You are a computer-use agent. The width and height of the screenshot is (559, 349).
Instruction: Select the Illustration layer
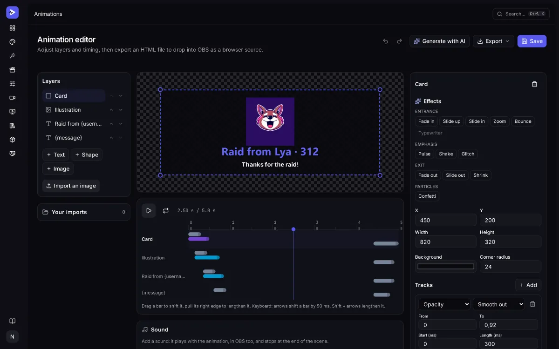(x=74, y=110)
